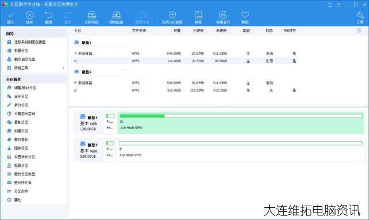Click the 硬盘1 基本 MBR 120.00GB disk label
369x220 pixels.
pos(88,123)
